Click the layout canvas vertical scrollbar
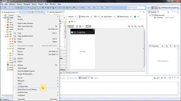Image resolution: width=181 pixels, height=101 pixels. point(144,49)
